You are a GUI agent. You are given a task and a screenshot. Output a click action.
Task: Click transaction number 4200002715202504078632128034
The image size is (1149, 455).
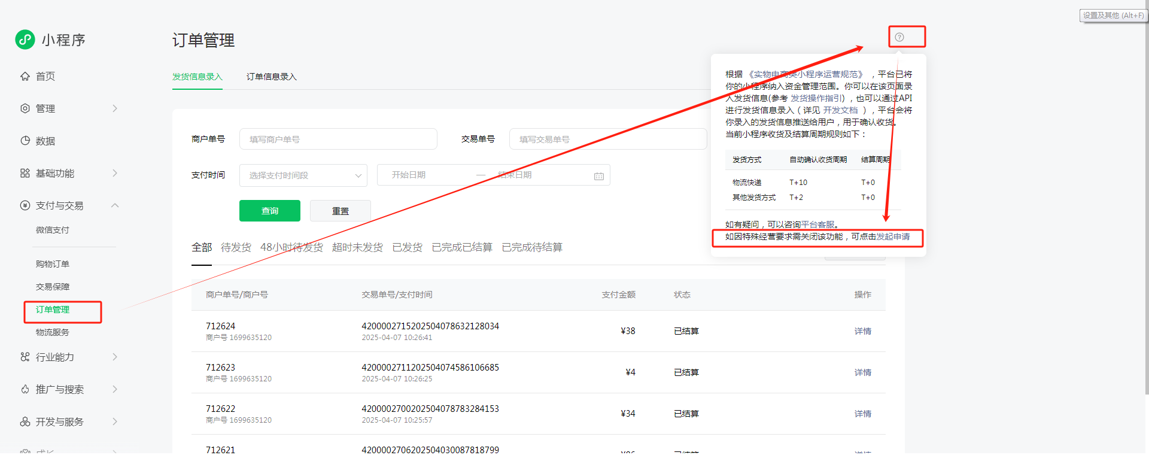tap(430, 326)
